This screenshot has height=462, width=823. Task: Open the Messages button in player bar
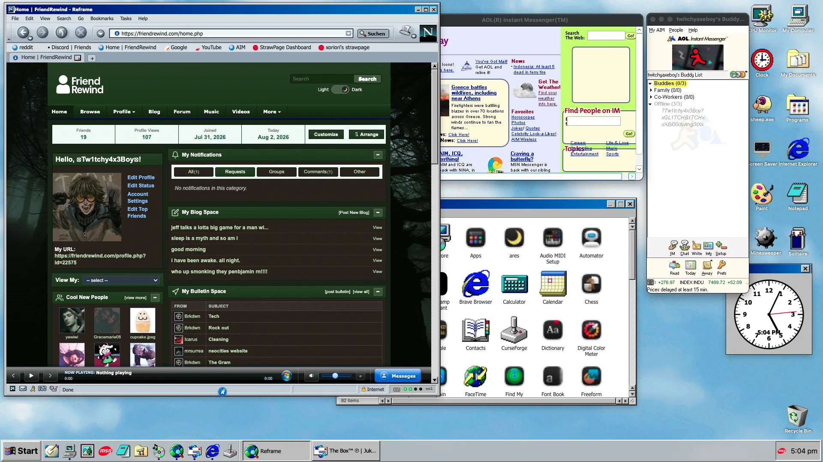coord(397,376)
